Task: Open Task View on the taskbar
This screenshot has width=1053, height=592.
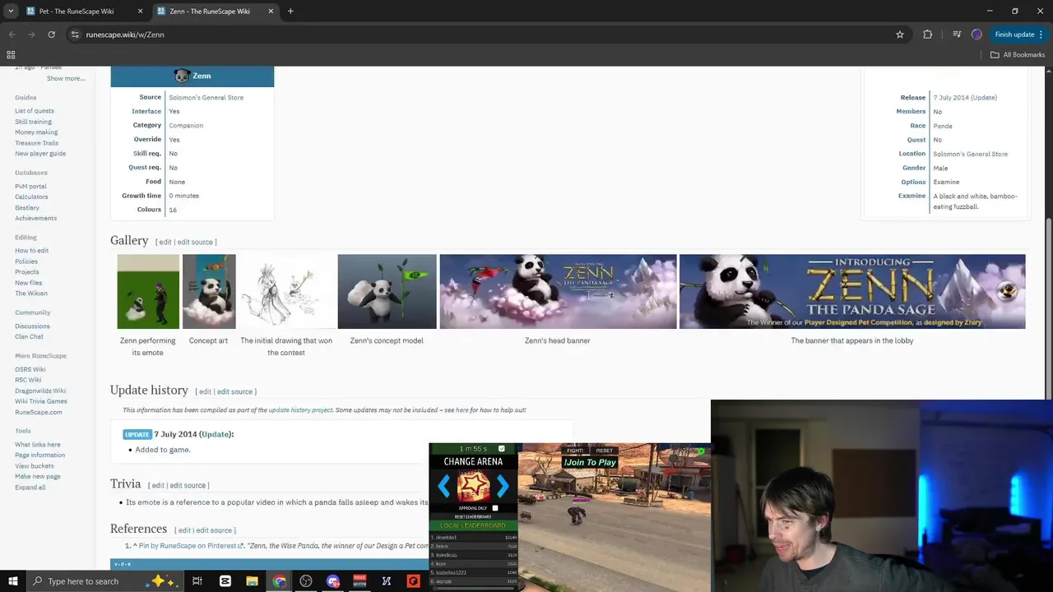Action: (197, 581)
